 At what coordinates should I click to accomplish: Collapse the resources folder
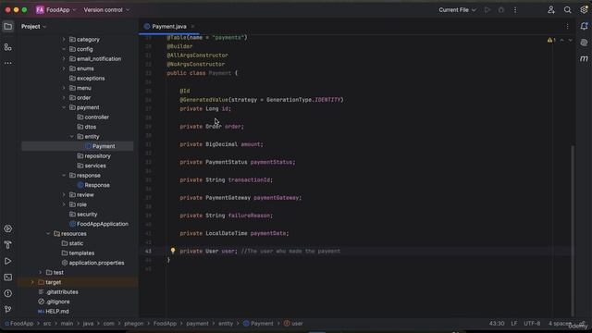click(x=48, y=234)
